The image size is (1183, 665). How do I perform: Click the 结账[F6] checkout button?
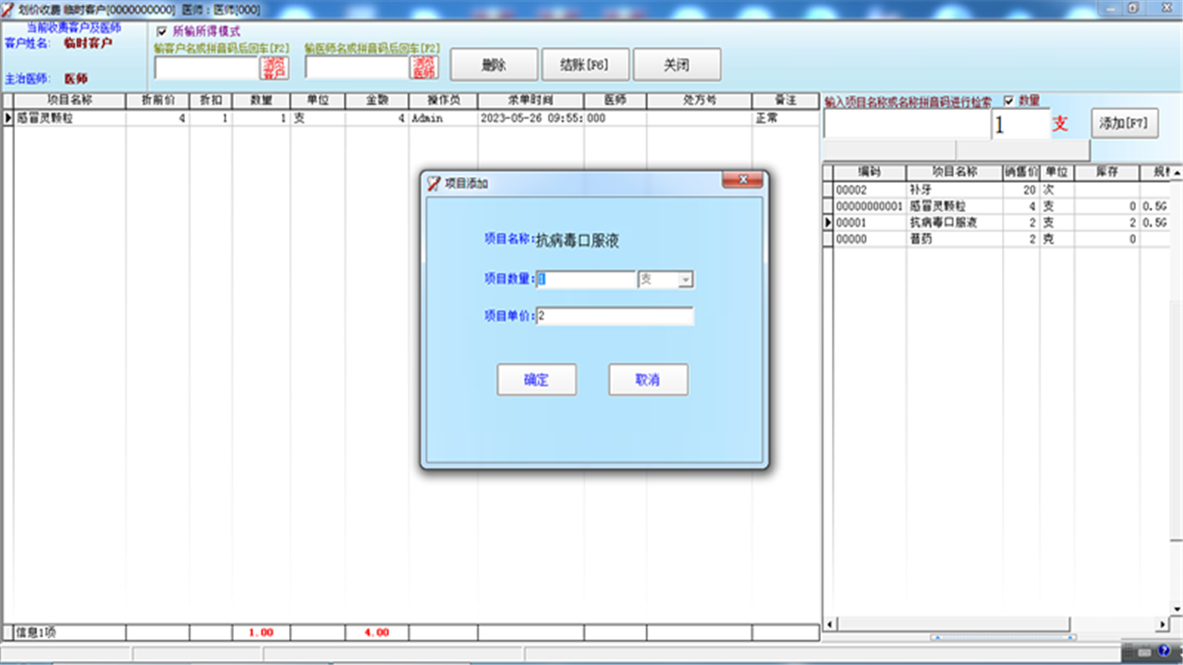click(x=585, y=66)
